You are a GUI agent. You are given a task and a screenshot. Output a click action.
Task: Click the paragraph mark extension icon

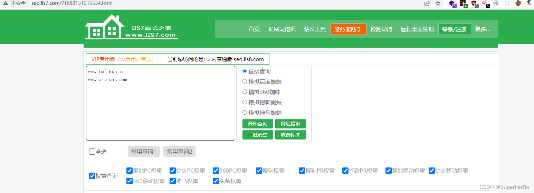[x=529, y=3]
